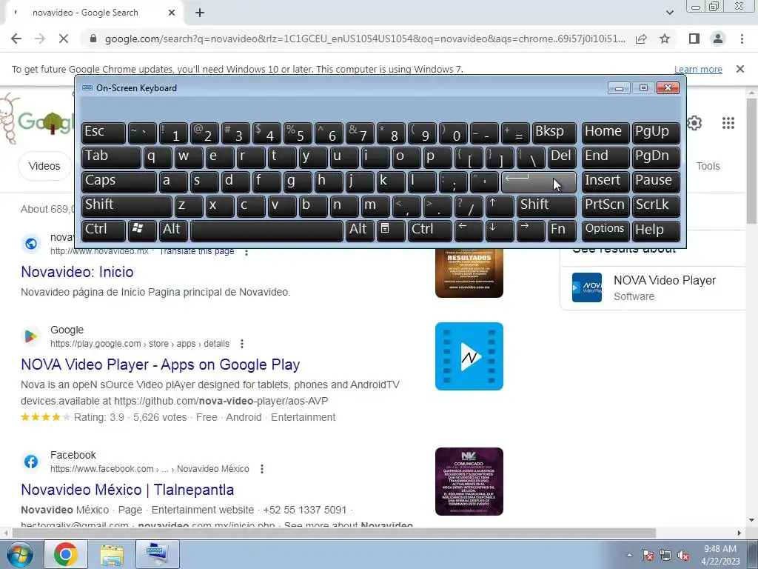Toggle the left Alt key
758x569 pixels.
tap(173, 230)
